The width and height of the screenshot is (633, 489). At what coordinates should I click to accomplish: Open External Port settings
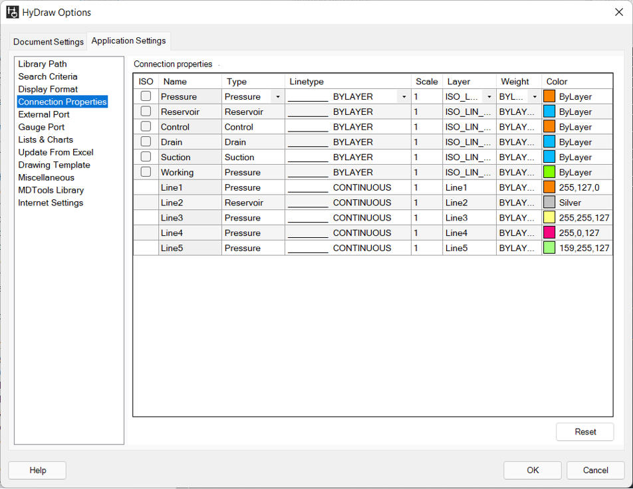click(44, 114)
